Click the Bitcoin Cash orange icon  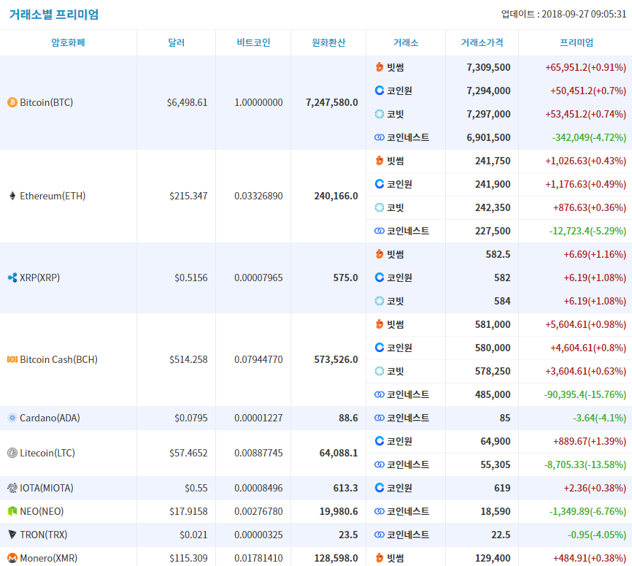(12, 359)
